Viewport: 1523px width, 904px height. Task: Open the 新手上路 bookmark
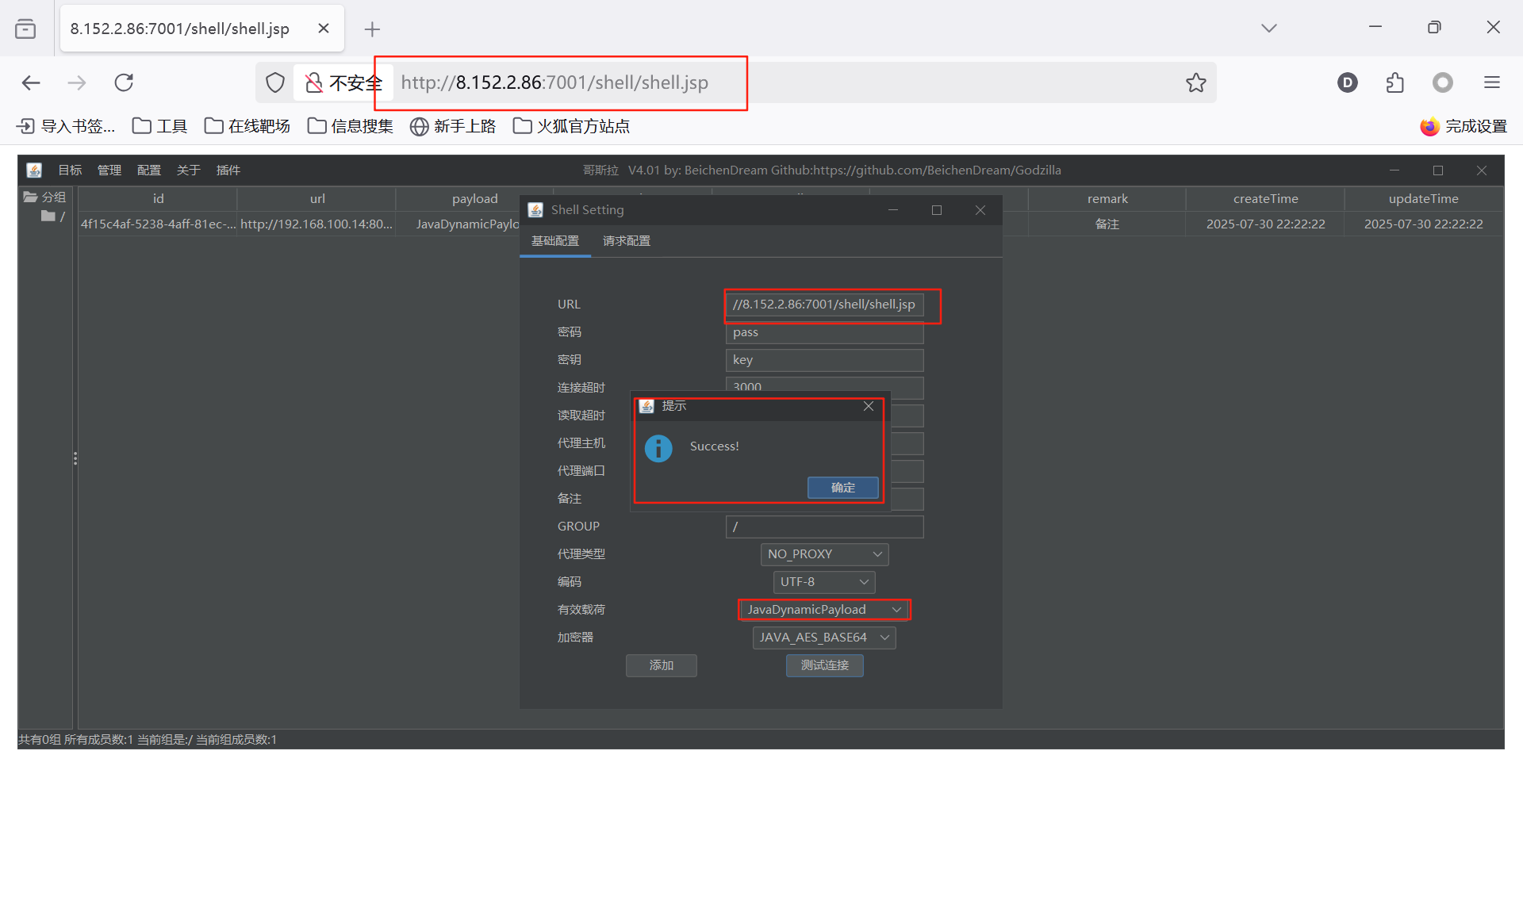(453, 126)
